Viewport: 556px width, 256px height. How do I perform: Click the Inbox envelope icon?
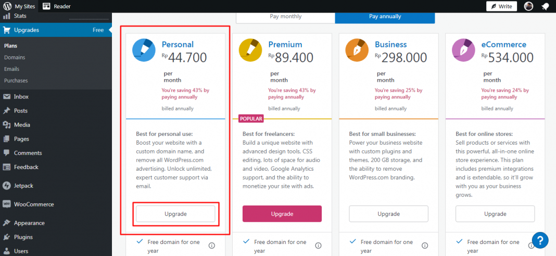click(6, 96)
